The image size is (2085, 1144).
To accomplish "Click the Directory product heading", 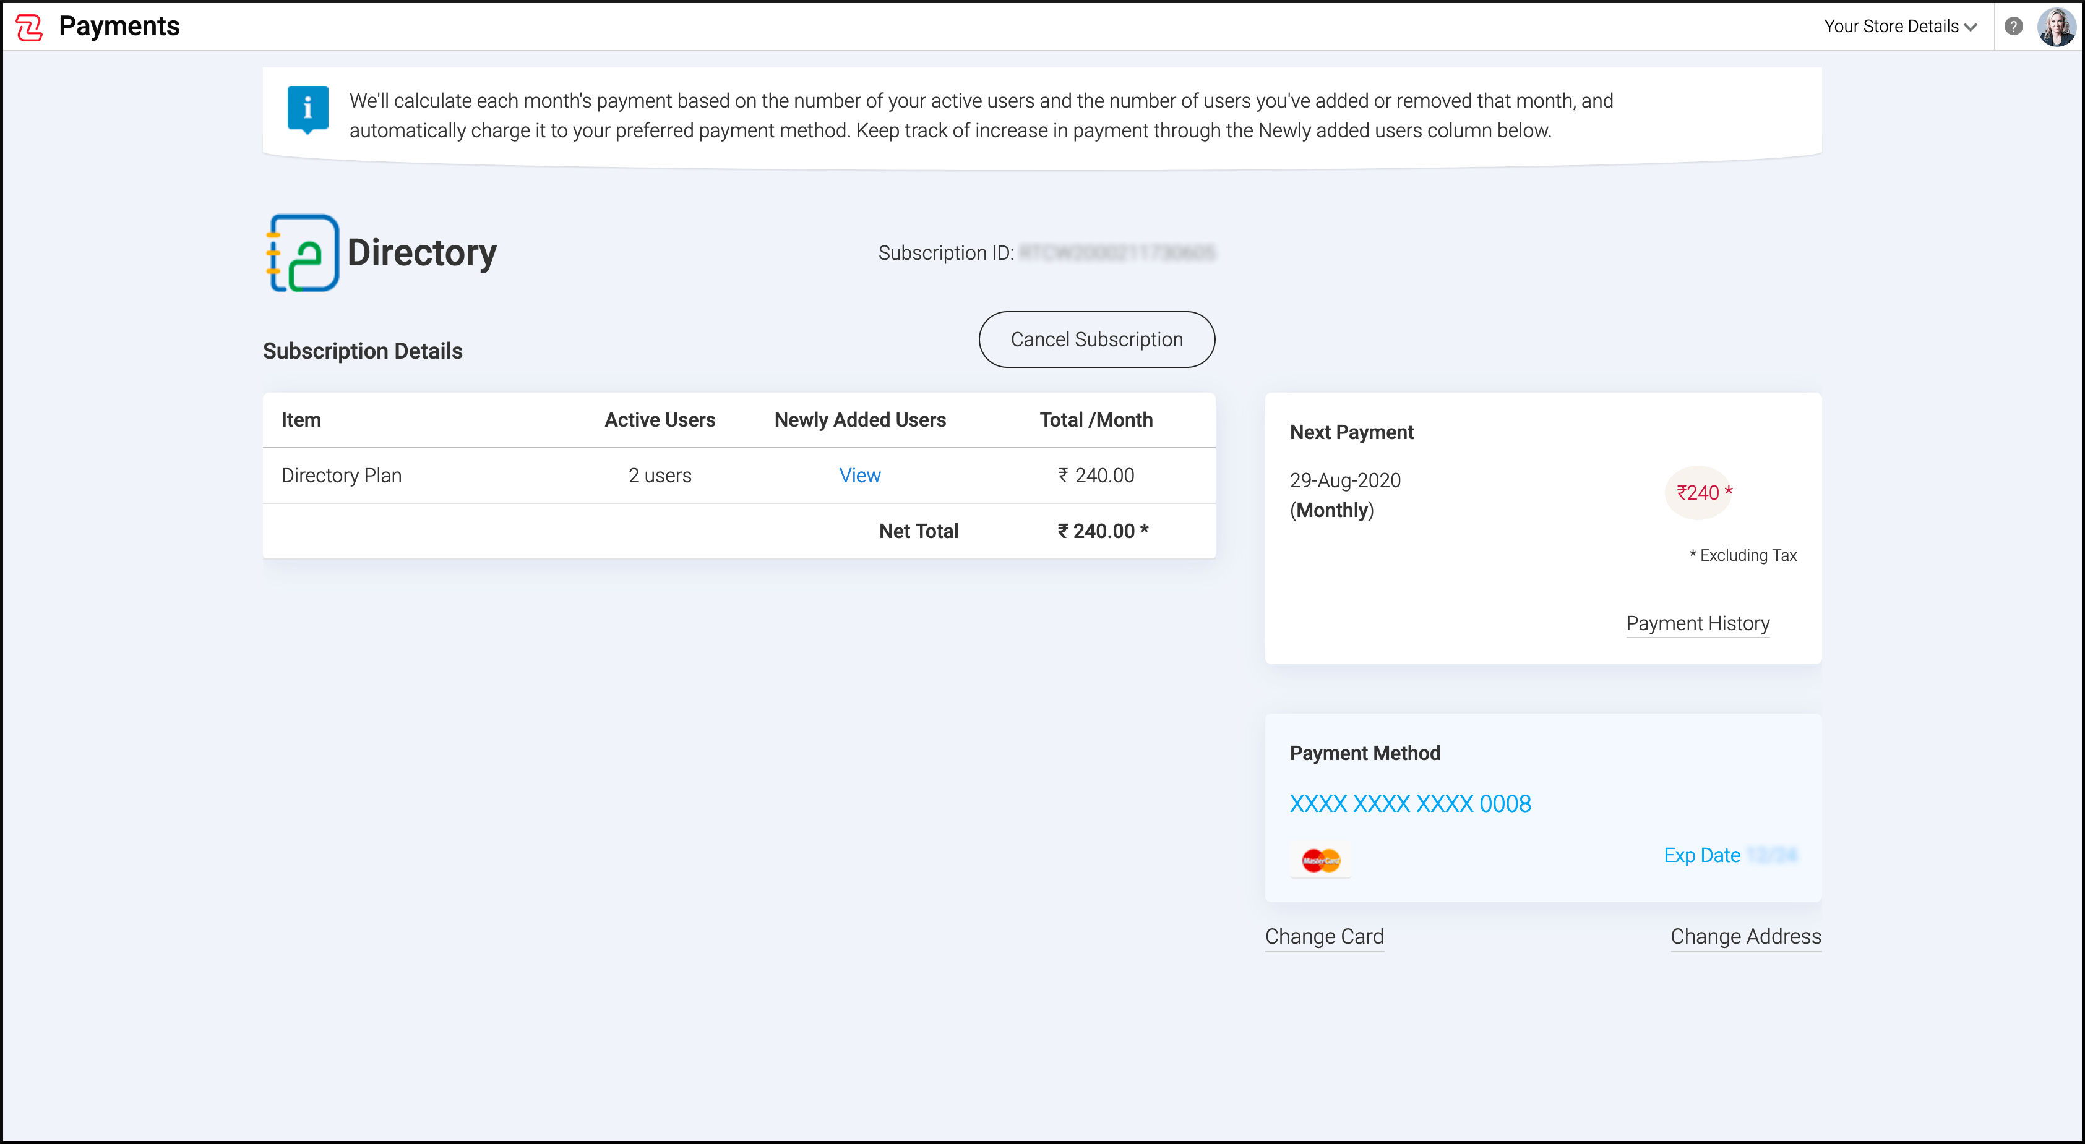I will (422, 254).
